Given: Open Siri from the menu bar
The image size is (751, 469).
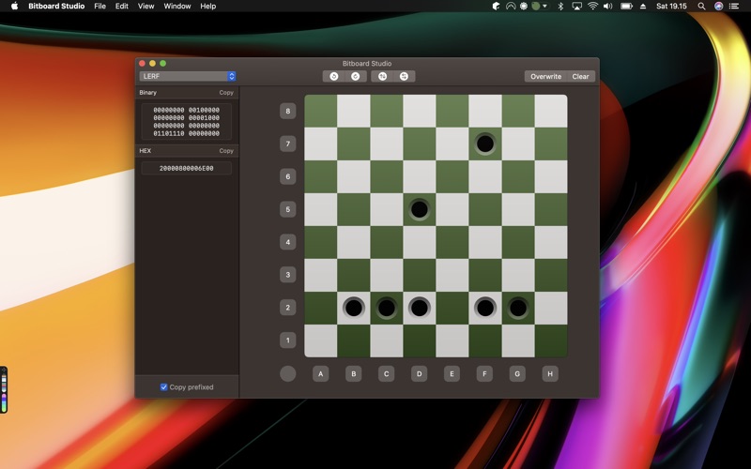Looking at the screenshot, I should click(718, 7).
